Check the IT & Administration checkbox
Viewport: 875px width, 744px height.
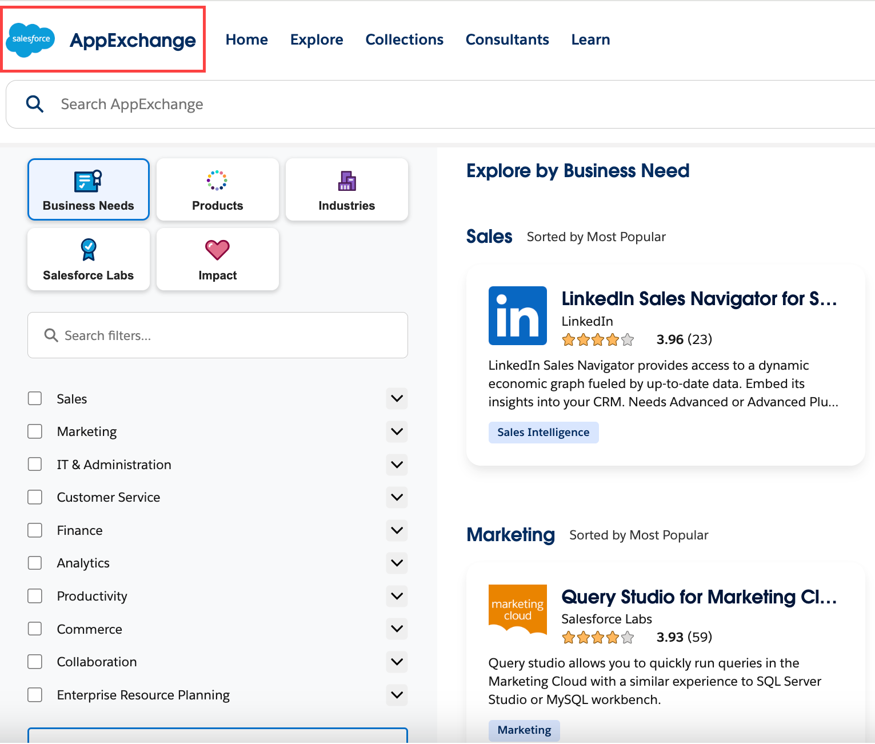(35, 464)
